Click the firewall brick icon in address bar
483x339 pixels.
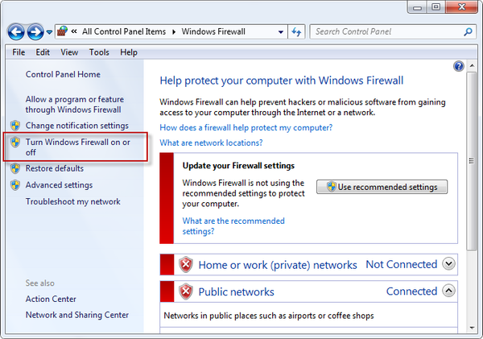click(x=62, y=31)
